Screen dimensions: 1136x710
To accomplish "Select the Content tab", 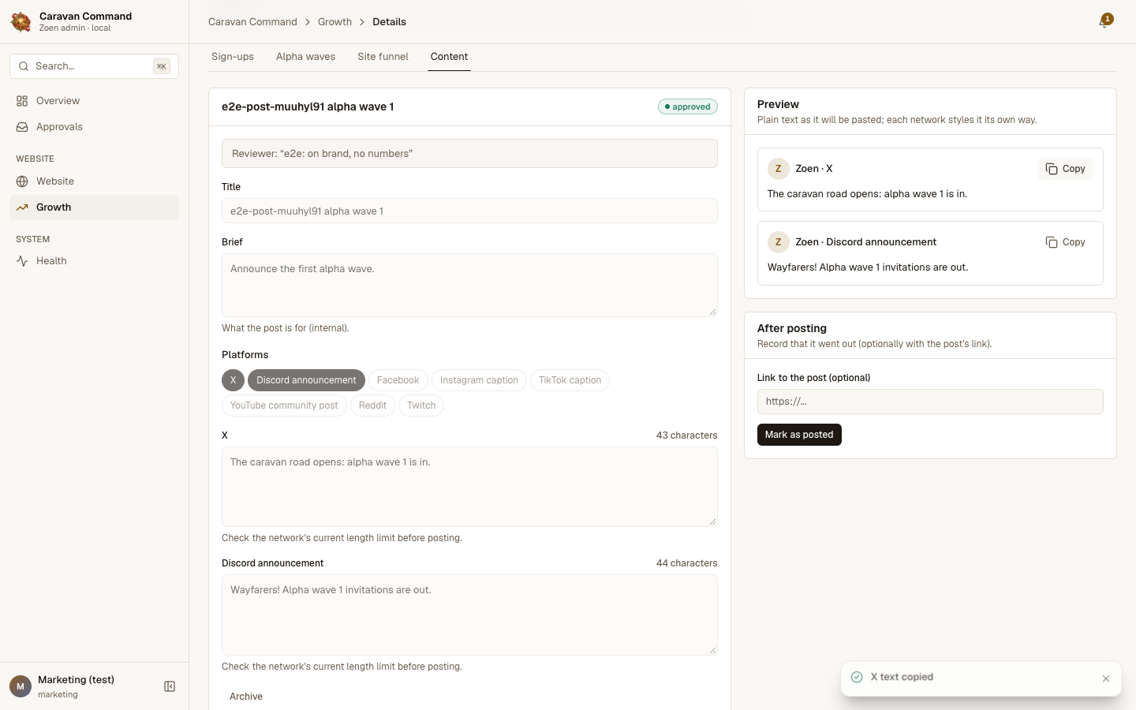I will (449, 57).
